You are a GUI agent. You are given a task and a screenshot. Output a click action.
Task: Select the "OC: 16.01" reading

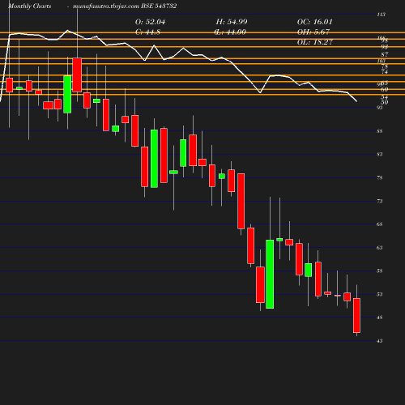(315, 22)
